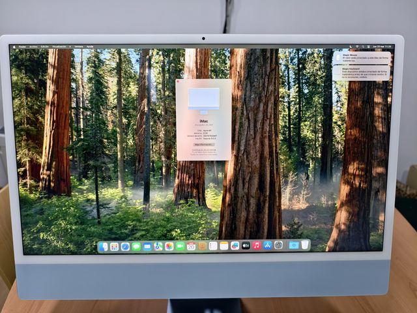417x313 pixels.
Task: Open Finder from the Dock
Action: (104, 246)
